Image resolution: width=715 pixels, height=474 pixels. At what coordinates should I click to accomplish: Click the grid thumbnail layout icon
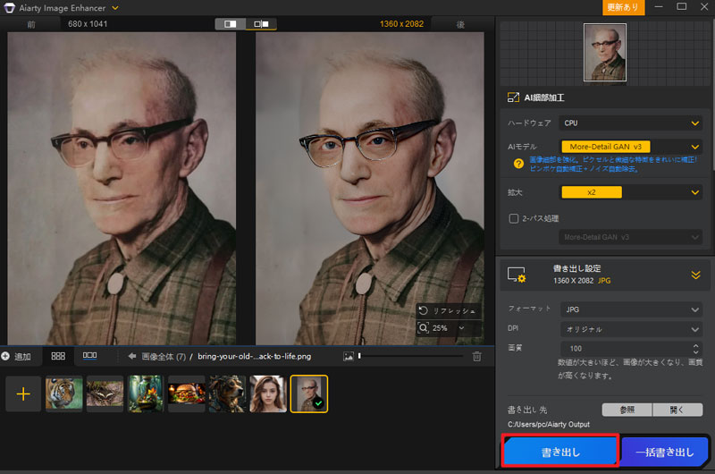pyautogui.click(x=58, y=356)
